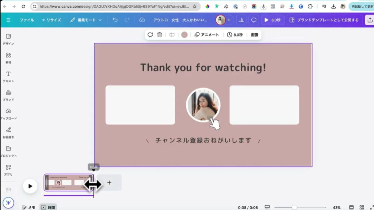Screen dimensions: 374x210
Task: Toggle the メモ notes panel
Action: pyautogui.click(x=28, y=207)
